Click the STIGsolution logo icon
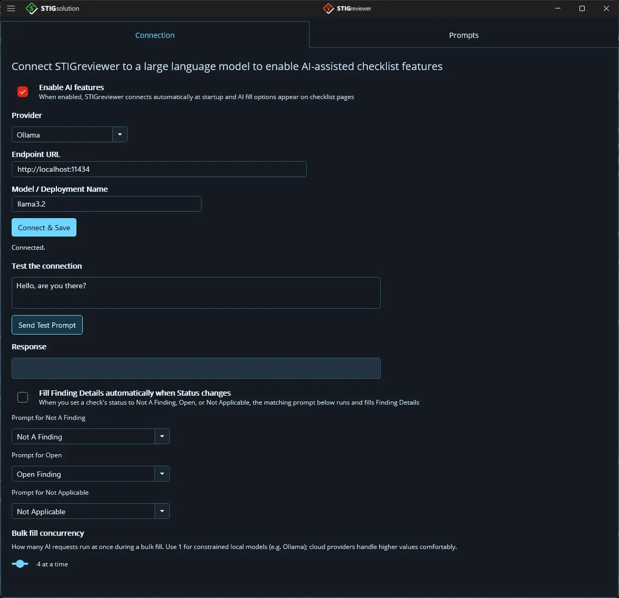The width and height of the screenshot is (619, 598). (31, 8)
